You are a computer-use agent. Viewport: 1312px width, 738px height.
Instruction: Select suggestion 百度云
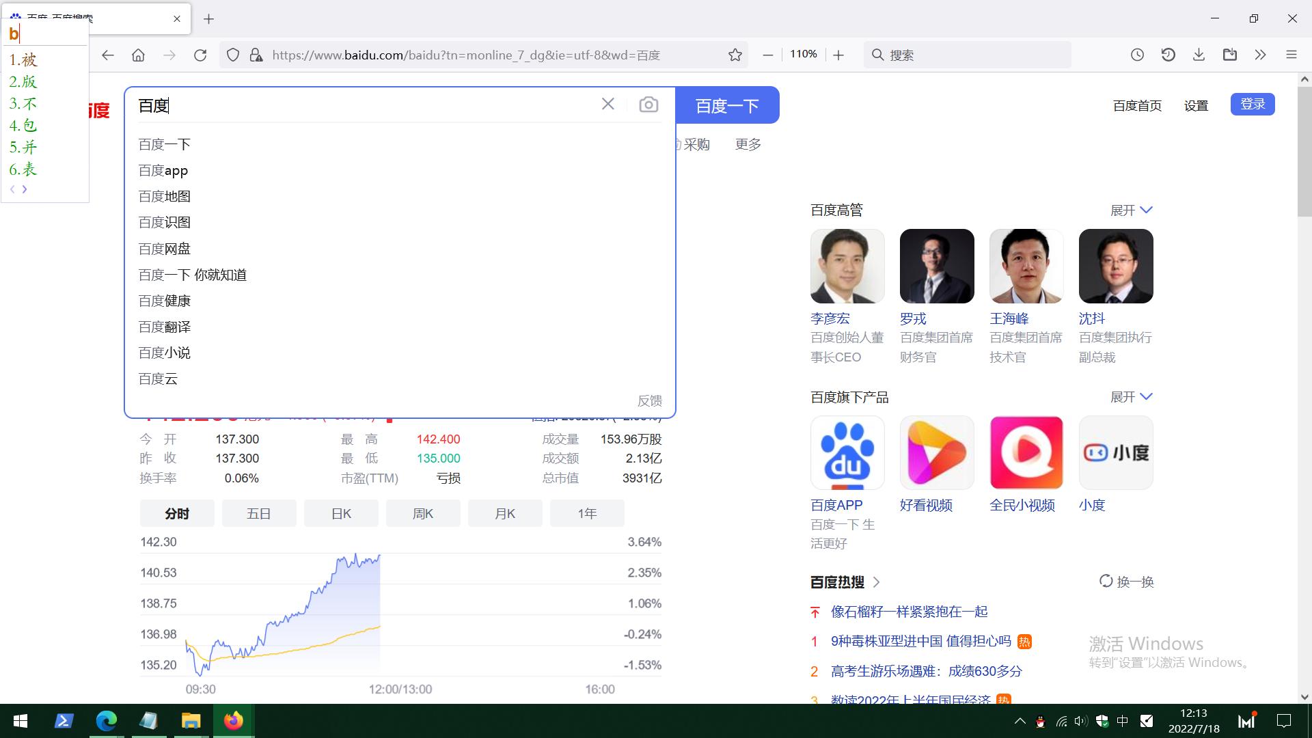pyautogui.click(x=158, y=379)
